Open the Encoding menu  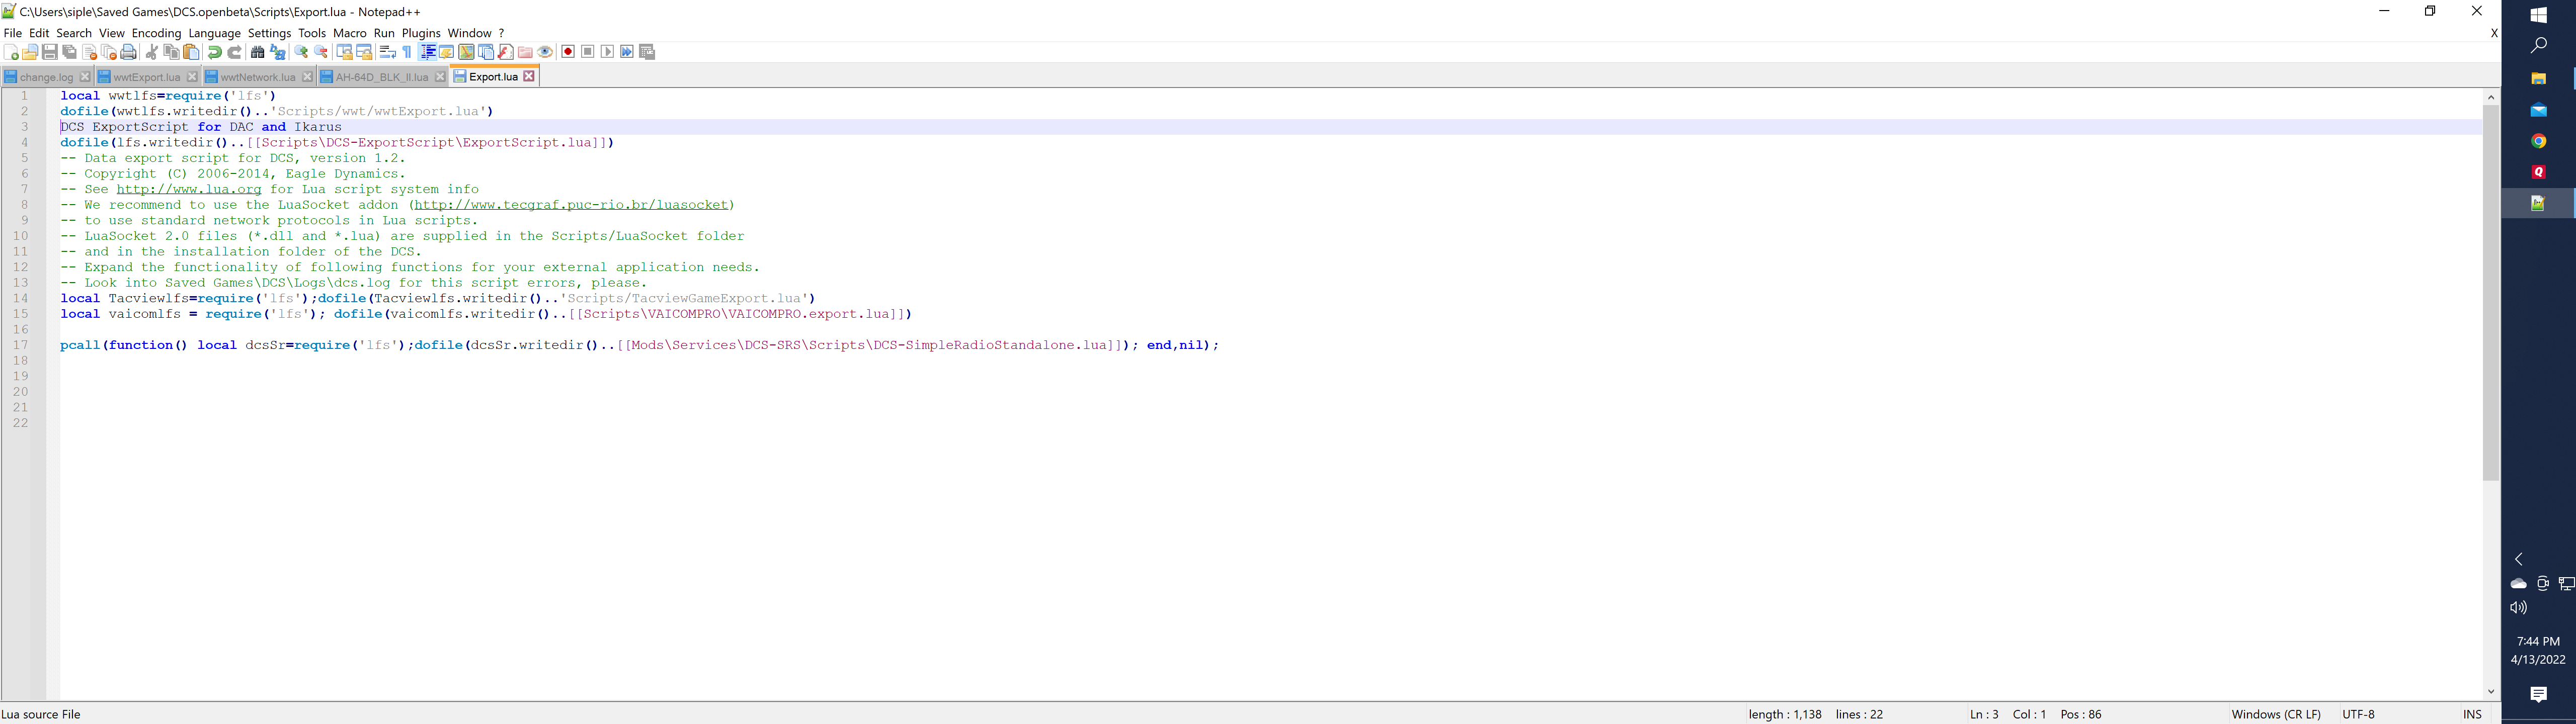coord(157,33)
